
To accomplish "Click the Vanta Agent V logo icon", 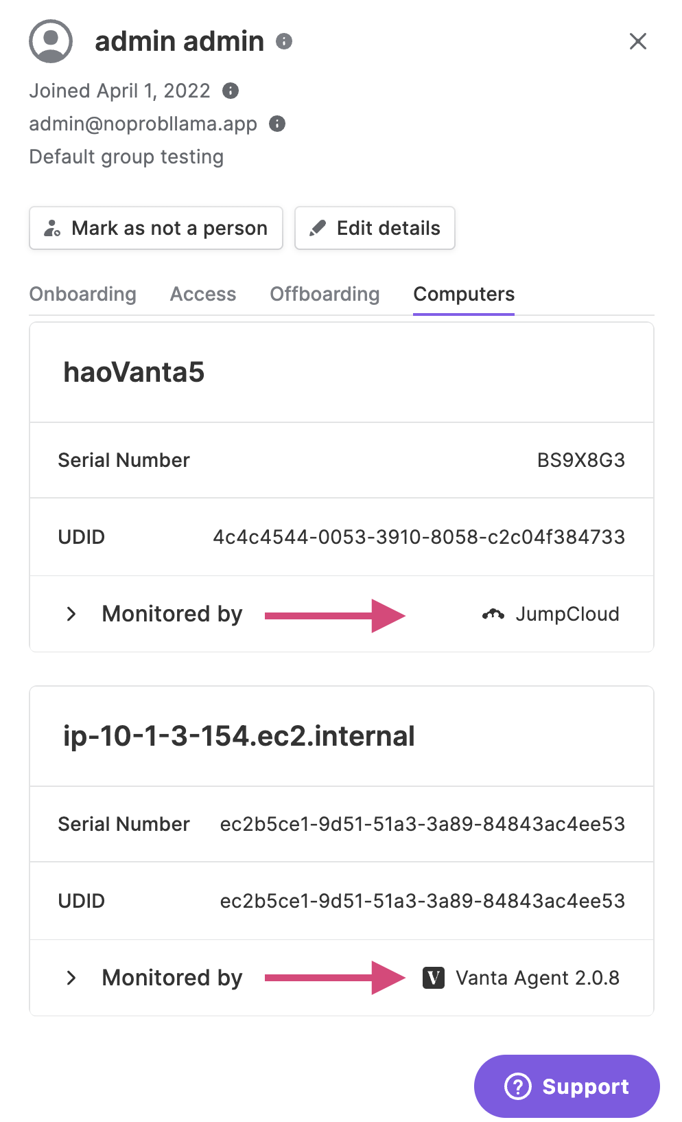I will pos(434,978).
